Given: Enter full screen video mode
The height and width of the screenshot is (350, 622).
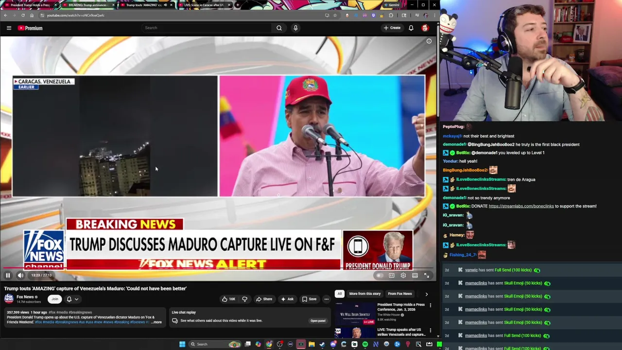Looking at the screenshot, I should pyautogui.click(x=427, y=276).
